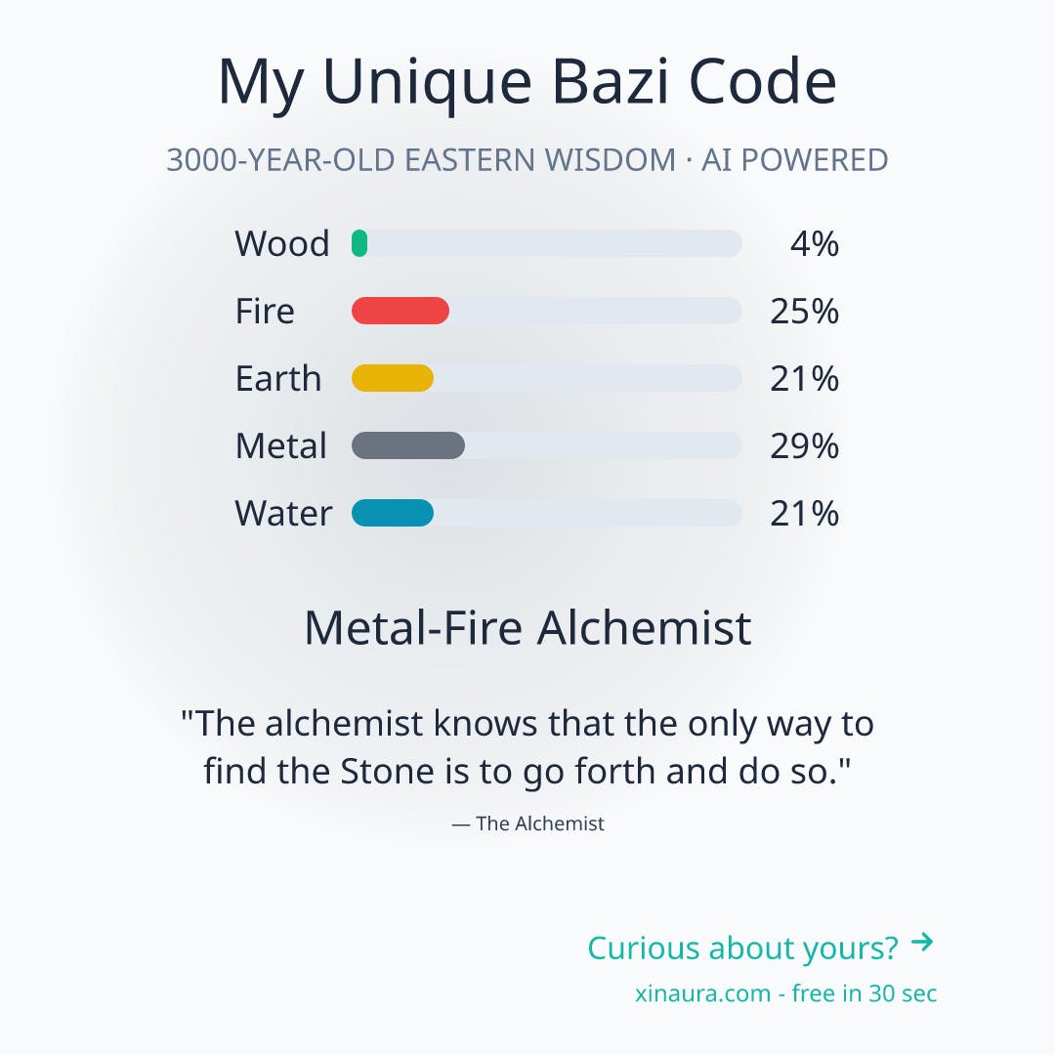Click the 25% Fire percentage value
This screenshot has height=1055, width=1055.
(x=805, y=311)
